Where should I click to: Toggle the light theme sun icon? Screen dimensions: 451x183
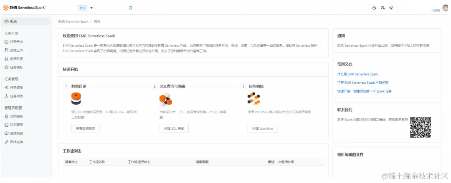pyautogui.click(x=391, y=8)
